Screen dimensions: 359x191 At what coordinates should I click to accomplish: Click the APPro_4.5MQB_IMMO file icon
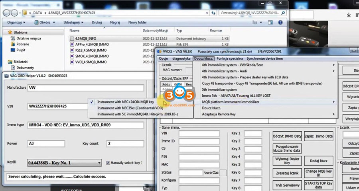click(72, 44)
